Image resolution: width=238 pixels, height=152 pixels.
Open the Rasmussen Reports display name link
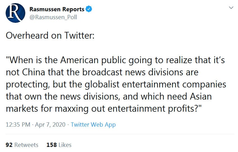click(57, 9)
